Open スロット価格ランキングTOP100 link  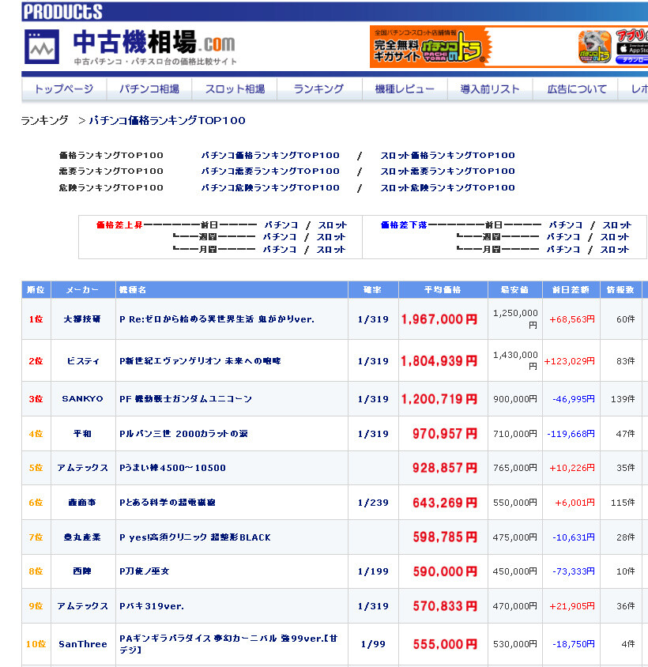tap(447, 155)
